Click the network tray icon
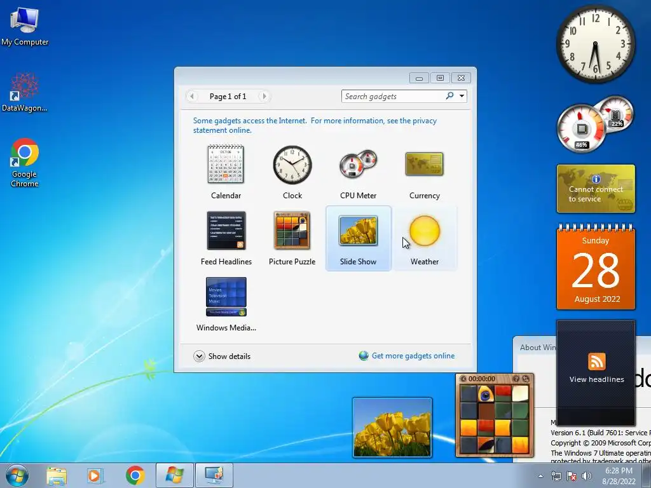651x488 pixels. [x=556, y=476]
